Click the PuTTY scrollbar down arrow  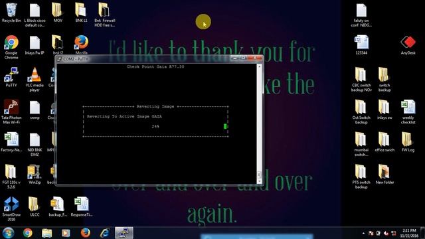point(259,181)
